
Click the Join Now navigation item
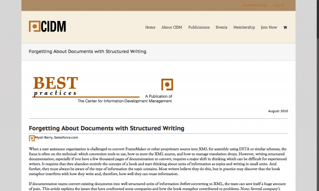pos(269,27)
